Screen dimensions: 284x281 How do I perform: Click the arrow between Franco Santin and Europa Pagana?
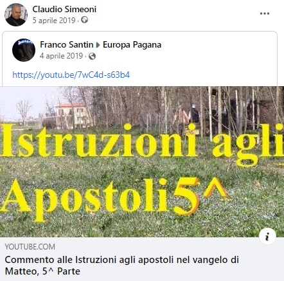point(98,45)
